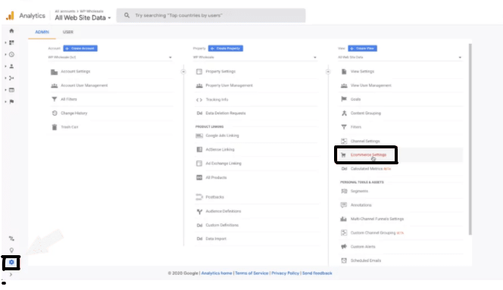Open Calculated Metrics
This screenshot has width=503, height=290.
coord(367,169)
